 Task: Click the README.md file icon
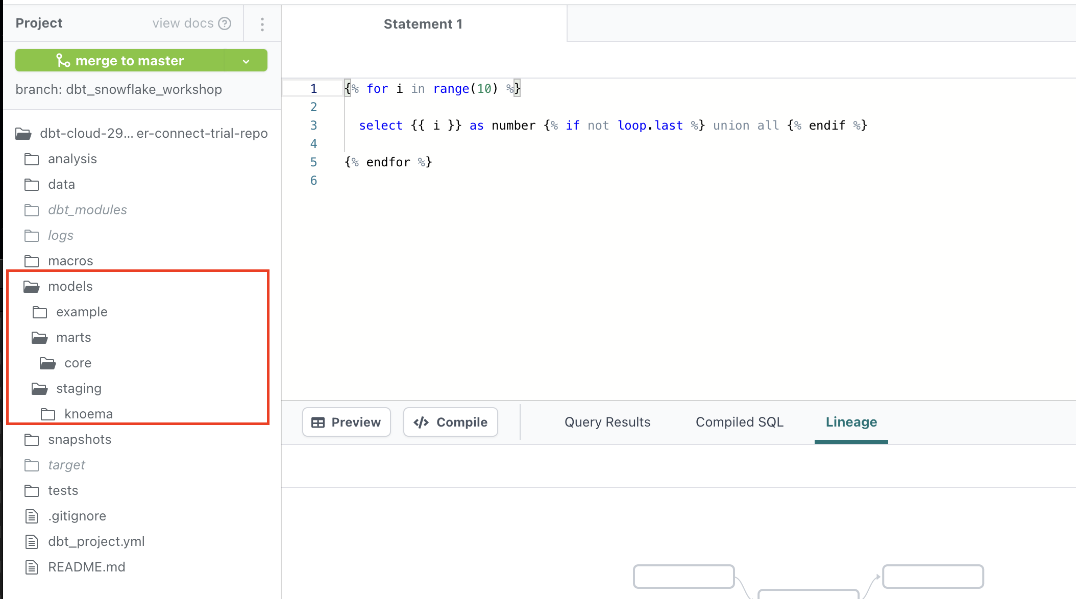coord(32,567)
